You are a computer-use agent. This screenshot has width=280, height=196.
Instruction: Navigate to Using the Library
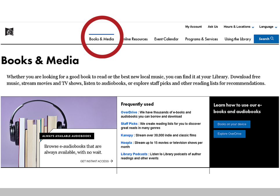point(238,39)
